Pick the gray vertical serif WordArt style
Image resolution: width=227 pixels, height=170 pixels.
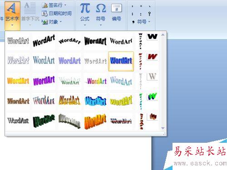click(140, 81)
